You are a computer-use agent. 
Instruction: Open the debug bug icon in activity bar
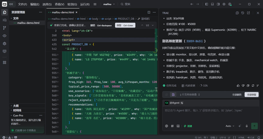[x=5, y=43]
